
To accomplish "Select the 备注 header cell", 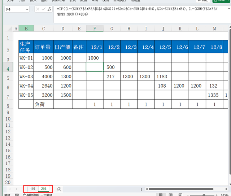I will click(x=79, y=47).
